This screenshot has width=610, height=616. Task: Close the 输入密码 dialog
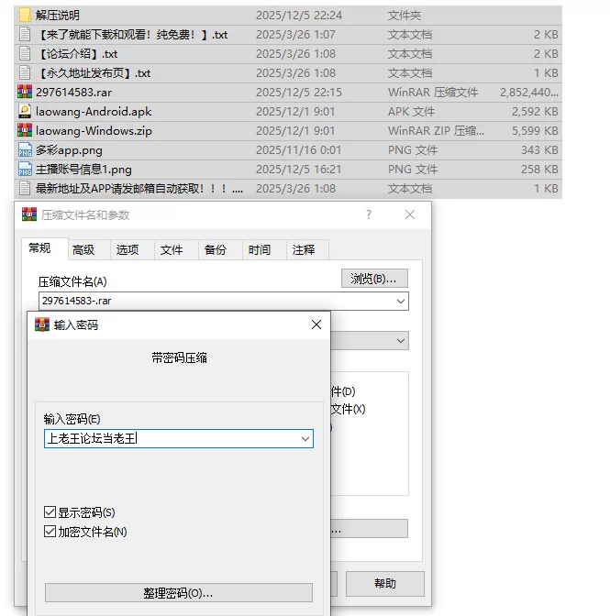click(x=316, y=324)
